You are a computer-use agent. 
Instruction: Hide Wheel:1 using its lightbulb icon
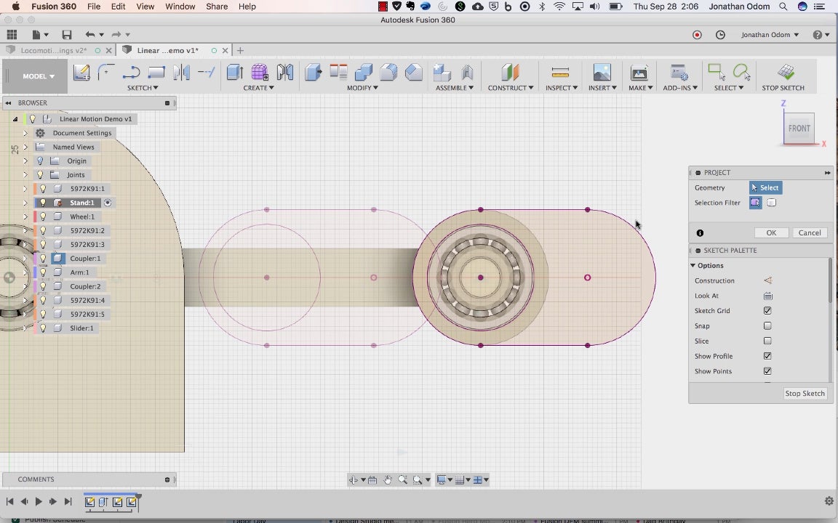(x=43, y=216)
